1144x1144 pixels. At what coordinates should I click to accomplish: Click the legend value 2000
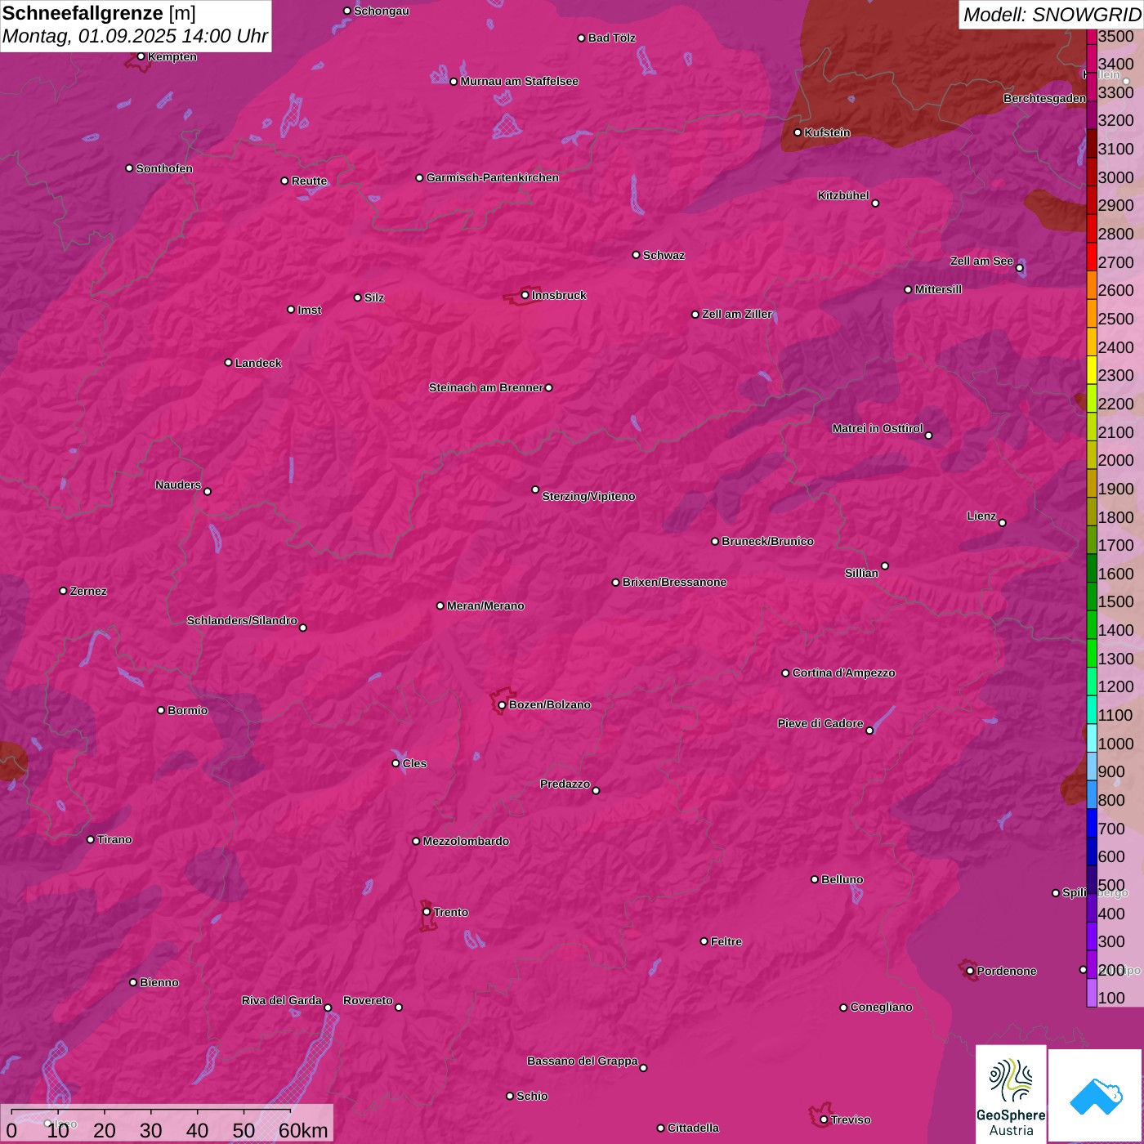click(1116, 460)
